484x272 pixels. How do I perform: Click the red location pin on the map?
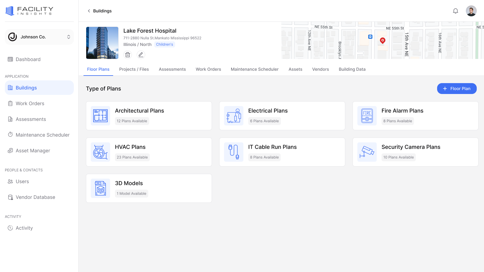(x=383, y=40)
